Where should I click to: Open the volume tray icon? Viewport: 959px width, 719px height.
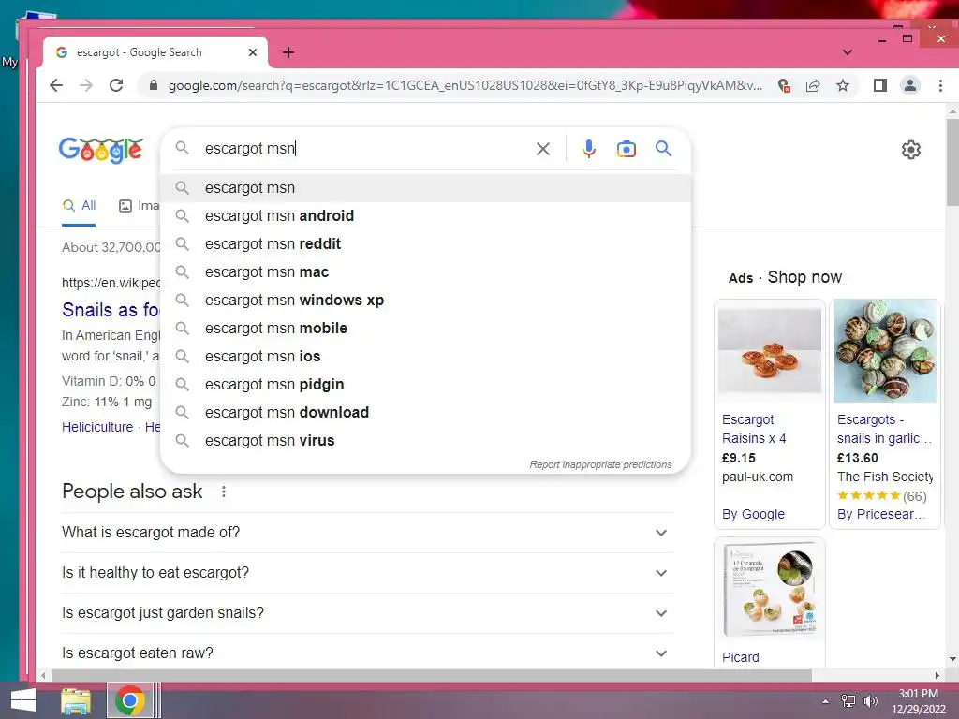870,700
